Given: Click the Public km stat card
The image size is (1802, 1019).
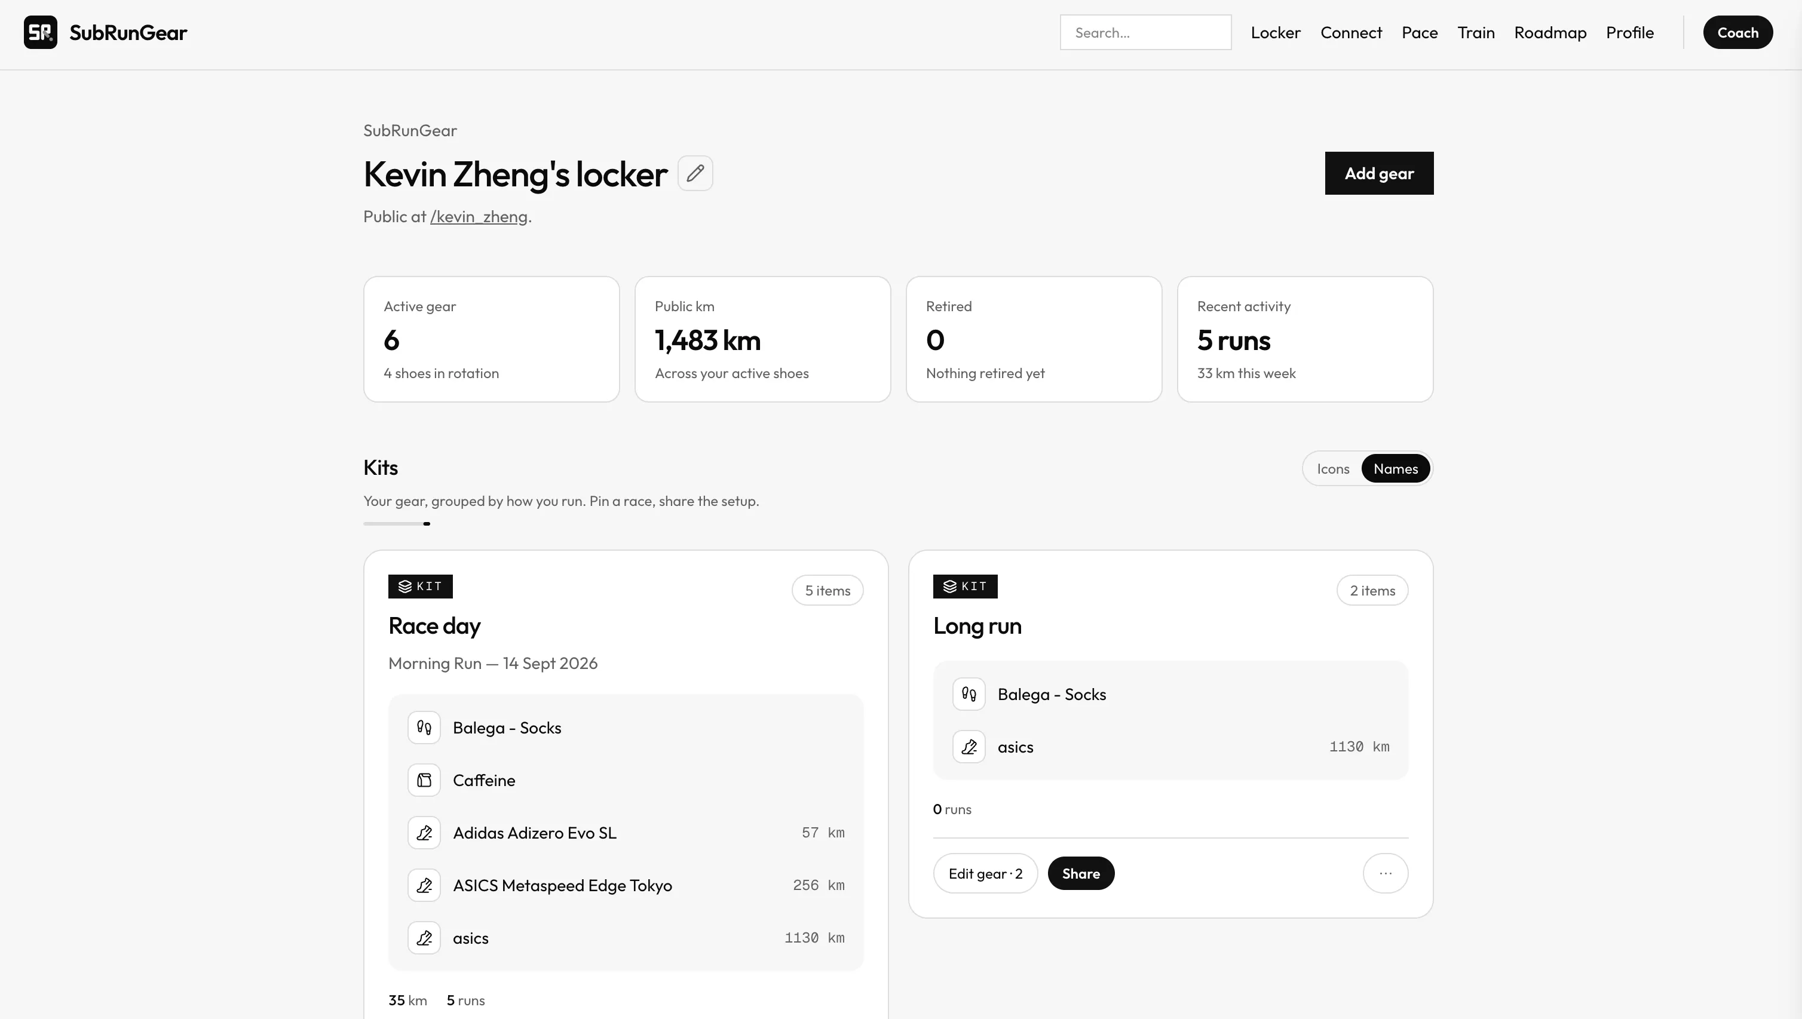Looking at the screenshot, I should 762,339.
